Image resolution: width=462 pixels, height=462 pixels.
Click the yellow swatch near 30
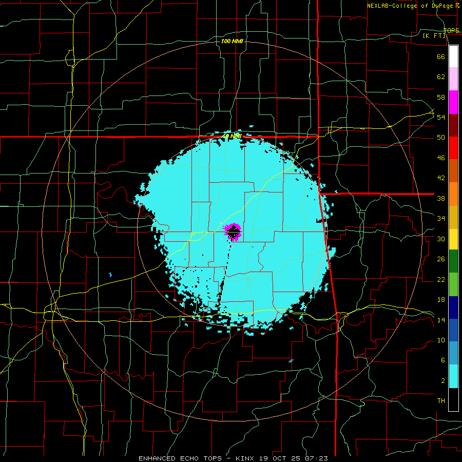pyautogui.click(x=453, y=239)
